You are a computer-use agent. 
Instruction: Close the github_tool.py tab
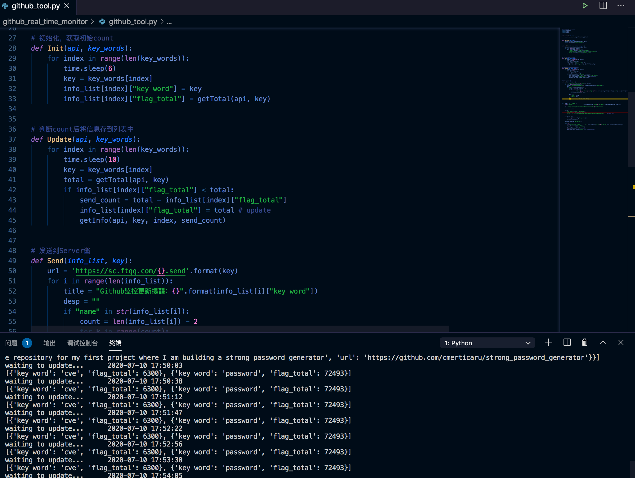tap(67, 6)
